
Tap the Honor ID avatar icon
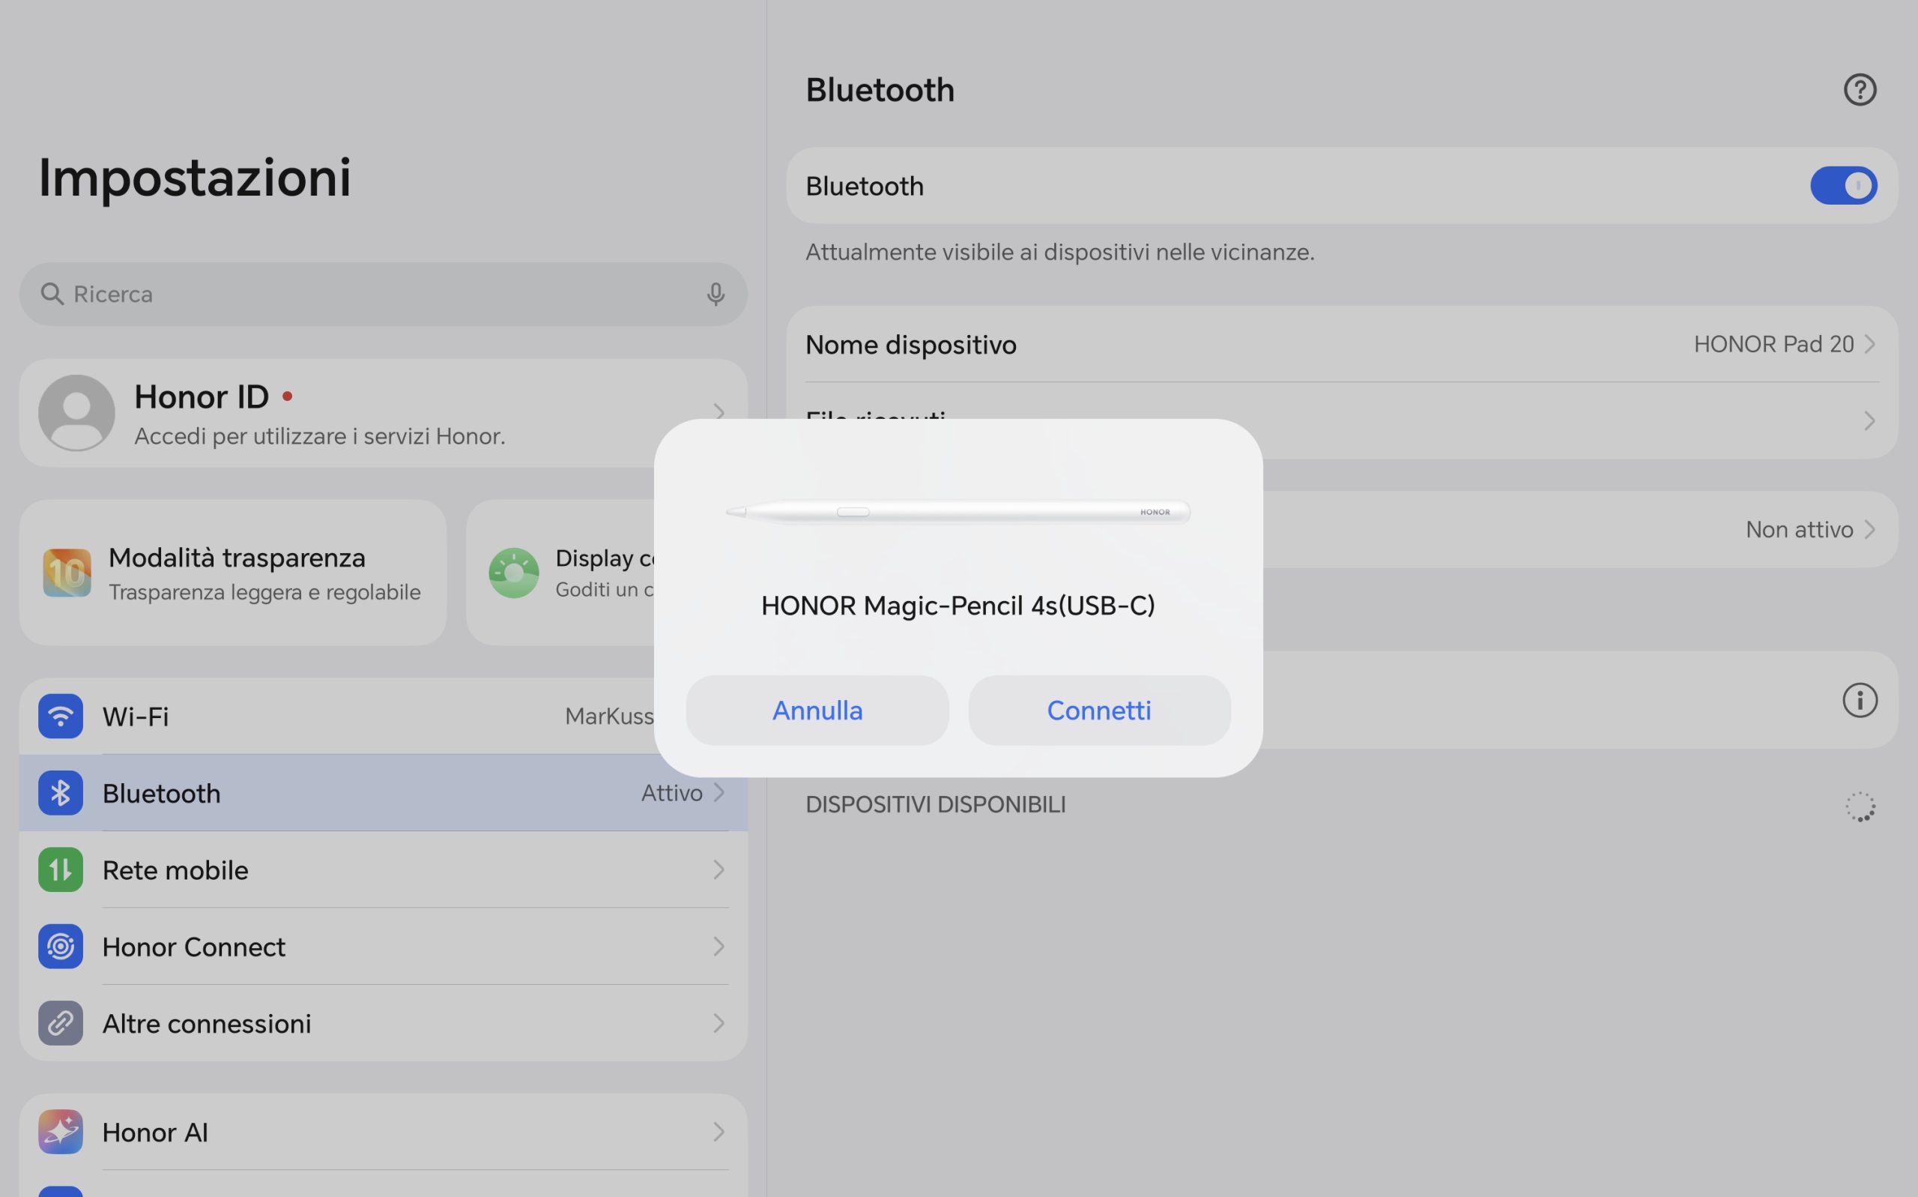76,412
